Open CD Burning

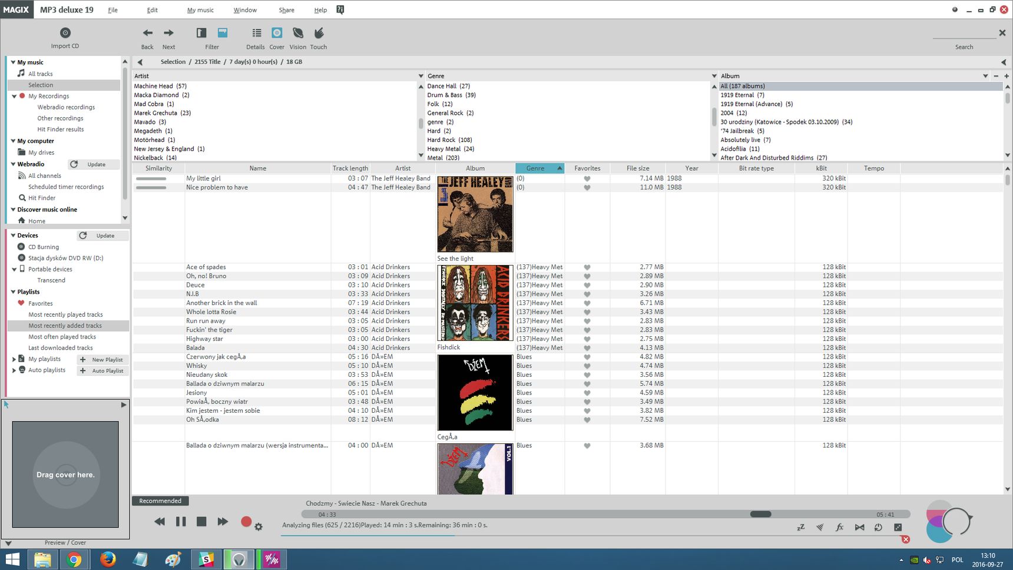pos(44,247)
